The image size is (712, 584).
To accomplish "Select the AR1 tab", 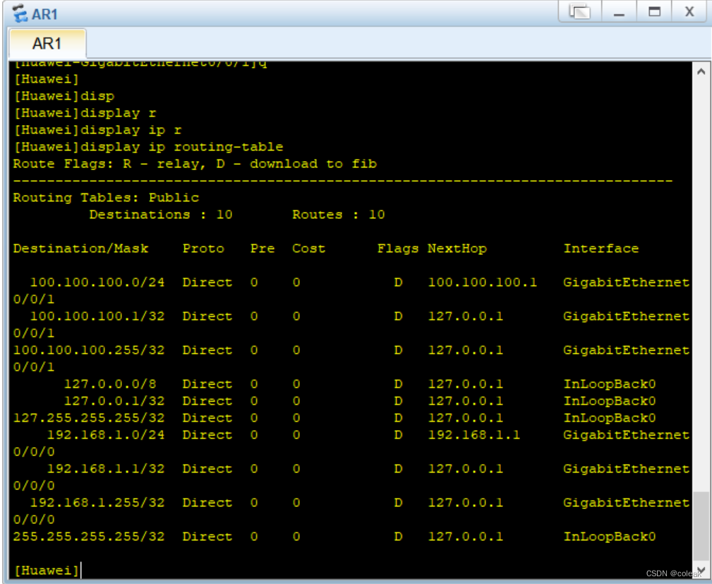I will pyautogui.click(x=47, y=44).
